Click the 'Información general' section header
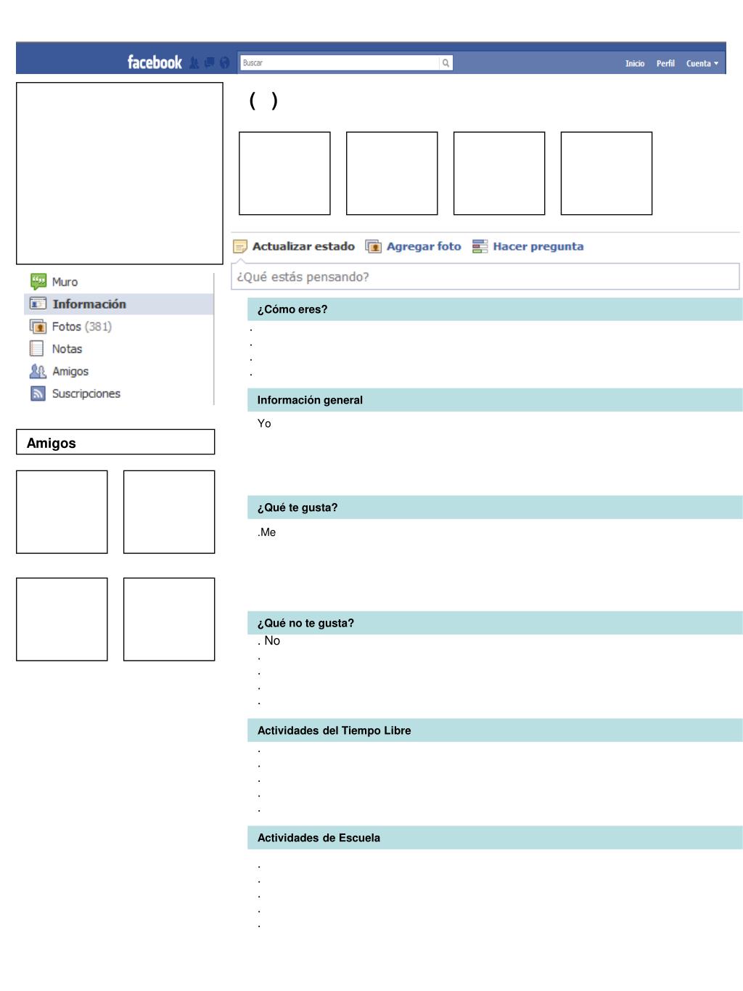Image resolution: width=743 pixels, height=991 pixels. [x=495, y=400]
